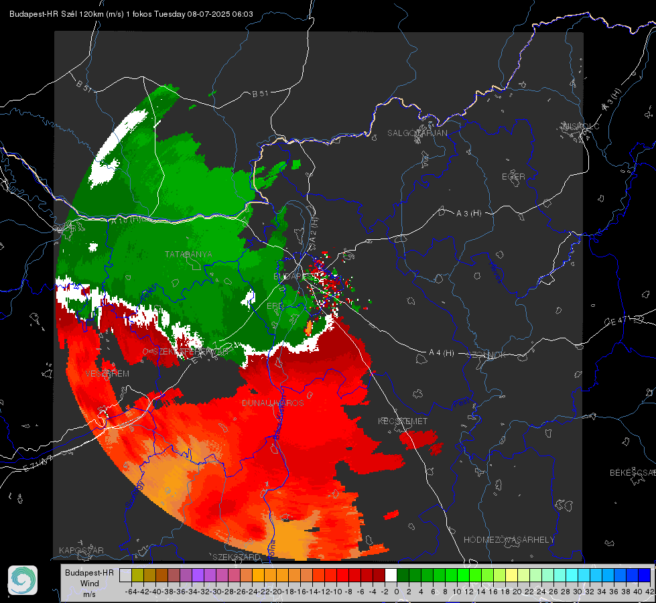
Task: Click the Heves county label
Action: pos(496,273)
